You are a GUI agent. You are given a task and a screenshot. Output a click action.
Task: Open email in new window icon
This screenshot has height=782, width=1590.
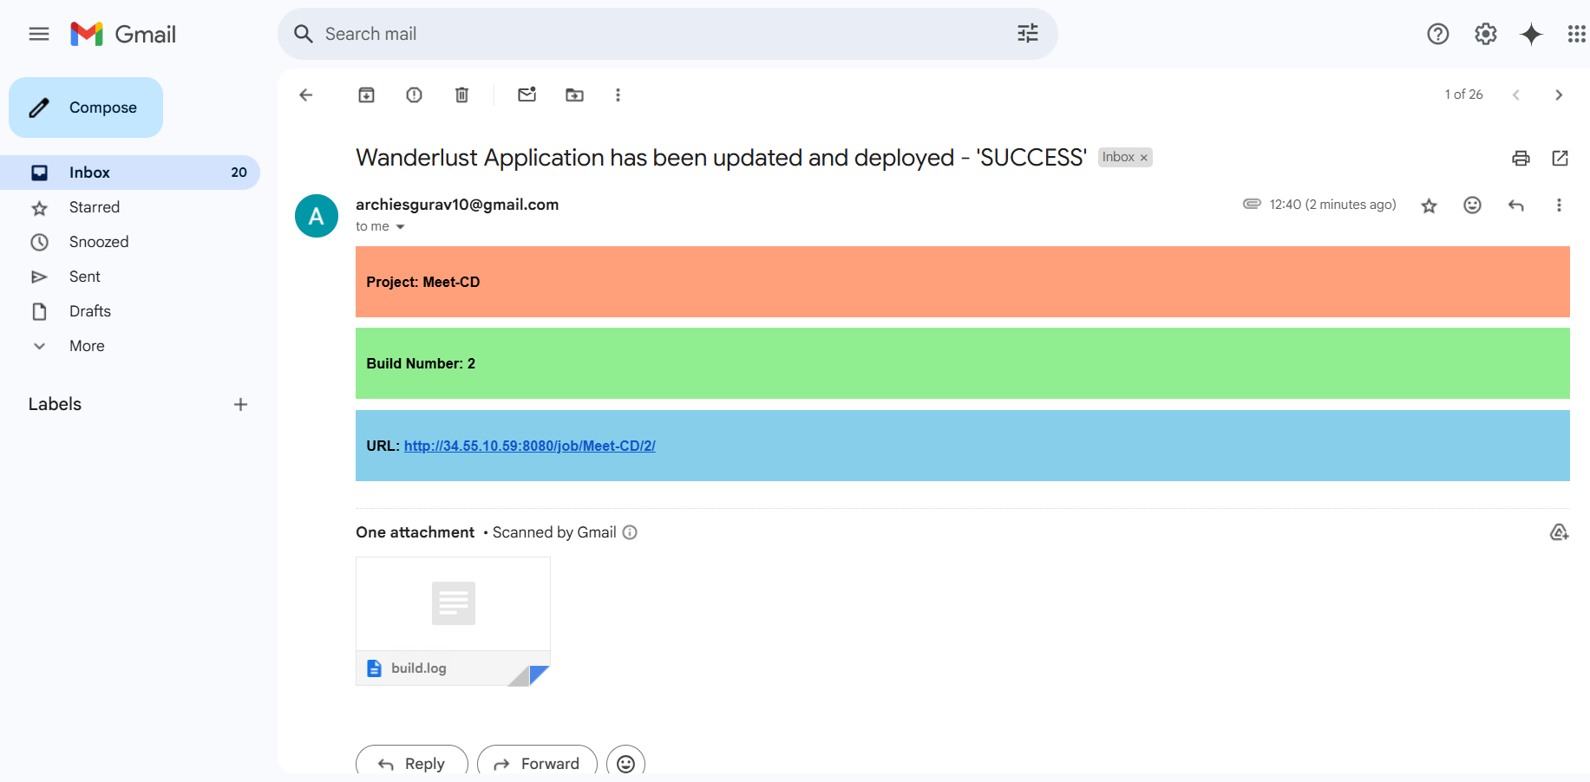(x=1560, y=158)
